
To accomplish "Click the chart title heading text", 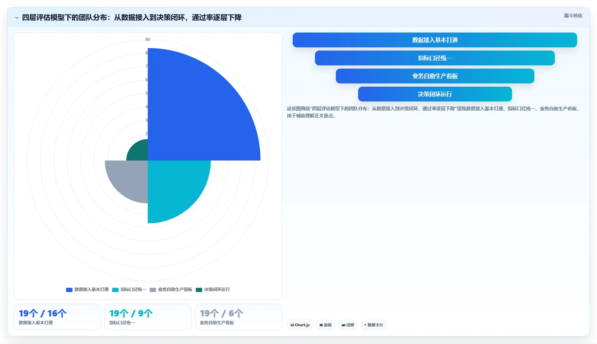I will point(132,18).
